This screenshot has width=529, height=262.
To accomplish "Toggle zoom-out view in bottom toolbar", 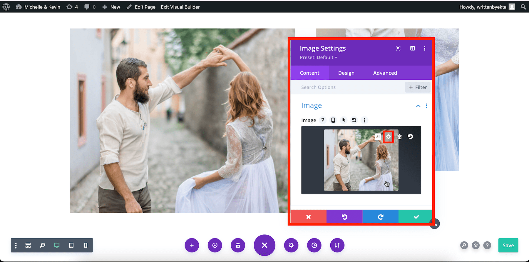I will click(x=43, y=245).
